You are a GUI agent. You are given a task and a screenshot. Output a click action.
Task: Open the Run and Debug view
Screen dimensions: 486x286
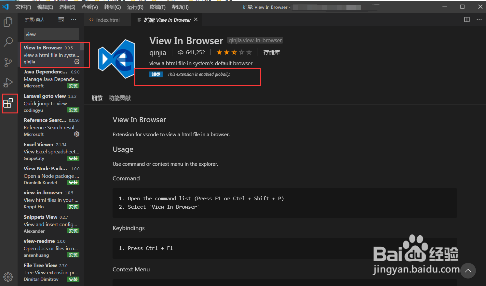[8, 83]
